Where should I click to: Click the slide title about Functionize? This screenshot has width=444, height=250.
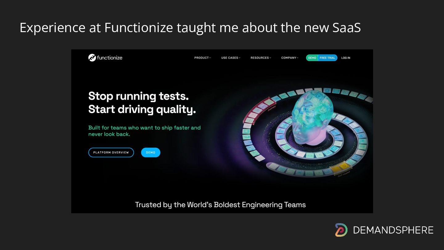click(190, 27)
